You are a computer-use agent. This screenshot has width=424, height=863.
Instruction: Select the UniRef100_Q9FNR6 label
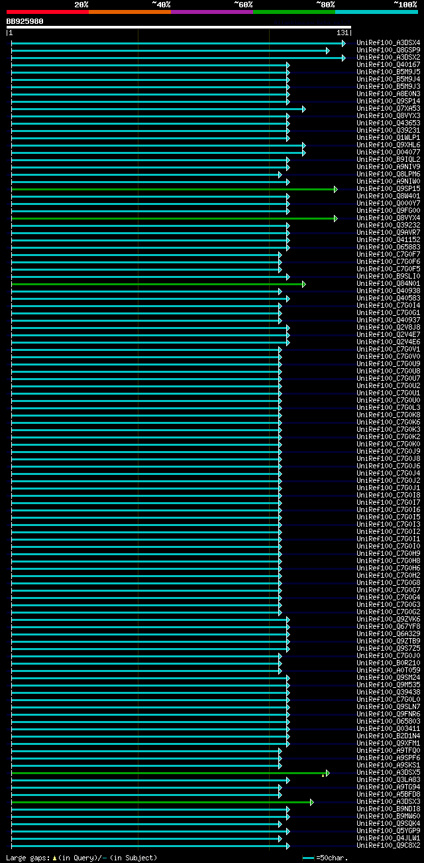(x=388, y=714)
